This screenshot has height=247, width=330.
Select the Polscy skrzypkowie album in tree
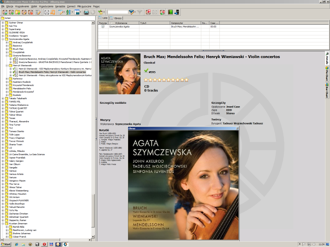55,75
